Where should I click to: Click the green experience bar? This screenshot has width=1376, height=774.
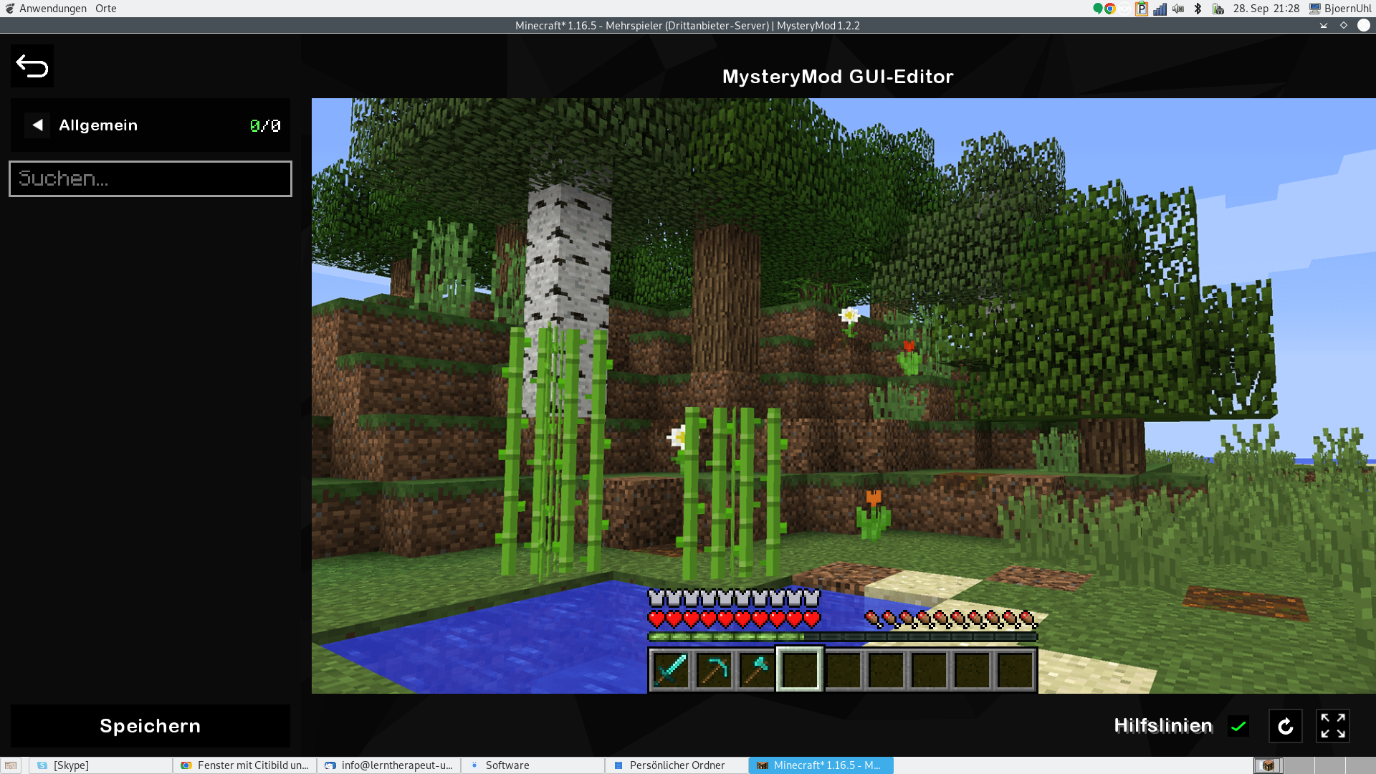pyautogui.click(x=843, y=636)
